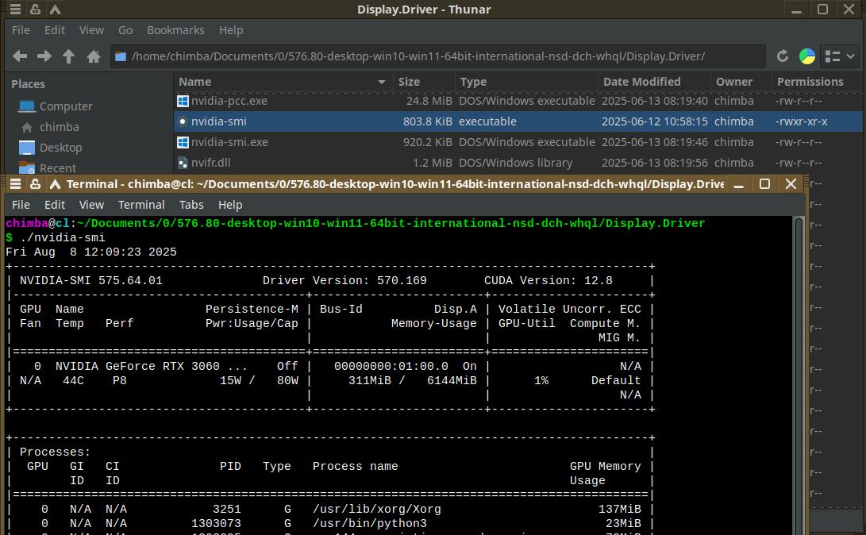Sort files by Date Modified column

click(x=641, y=82)
